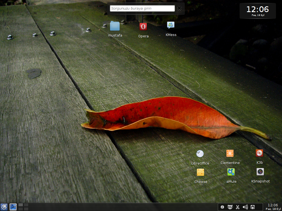Screen dimensions: 282x211
Task: Open KSnapshot screenshot tool
Action: [x=260, y=172]
